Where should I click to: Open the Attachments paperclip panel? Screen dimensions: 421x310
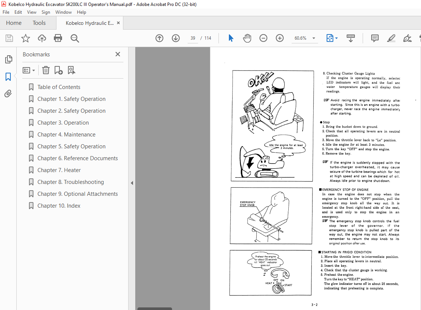tap(8, 94)
